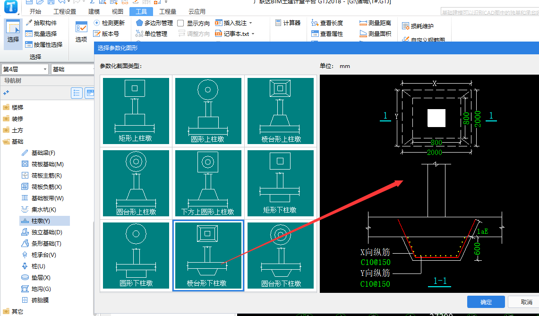
Task: Click the 确定 confirm button
Action: click(486, 302)
